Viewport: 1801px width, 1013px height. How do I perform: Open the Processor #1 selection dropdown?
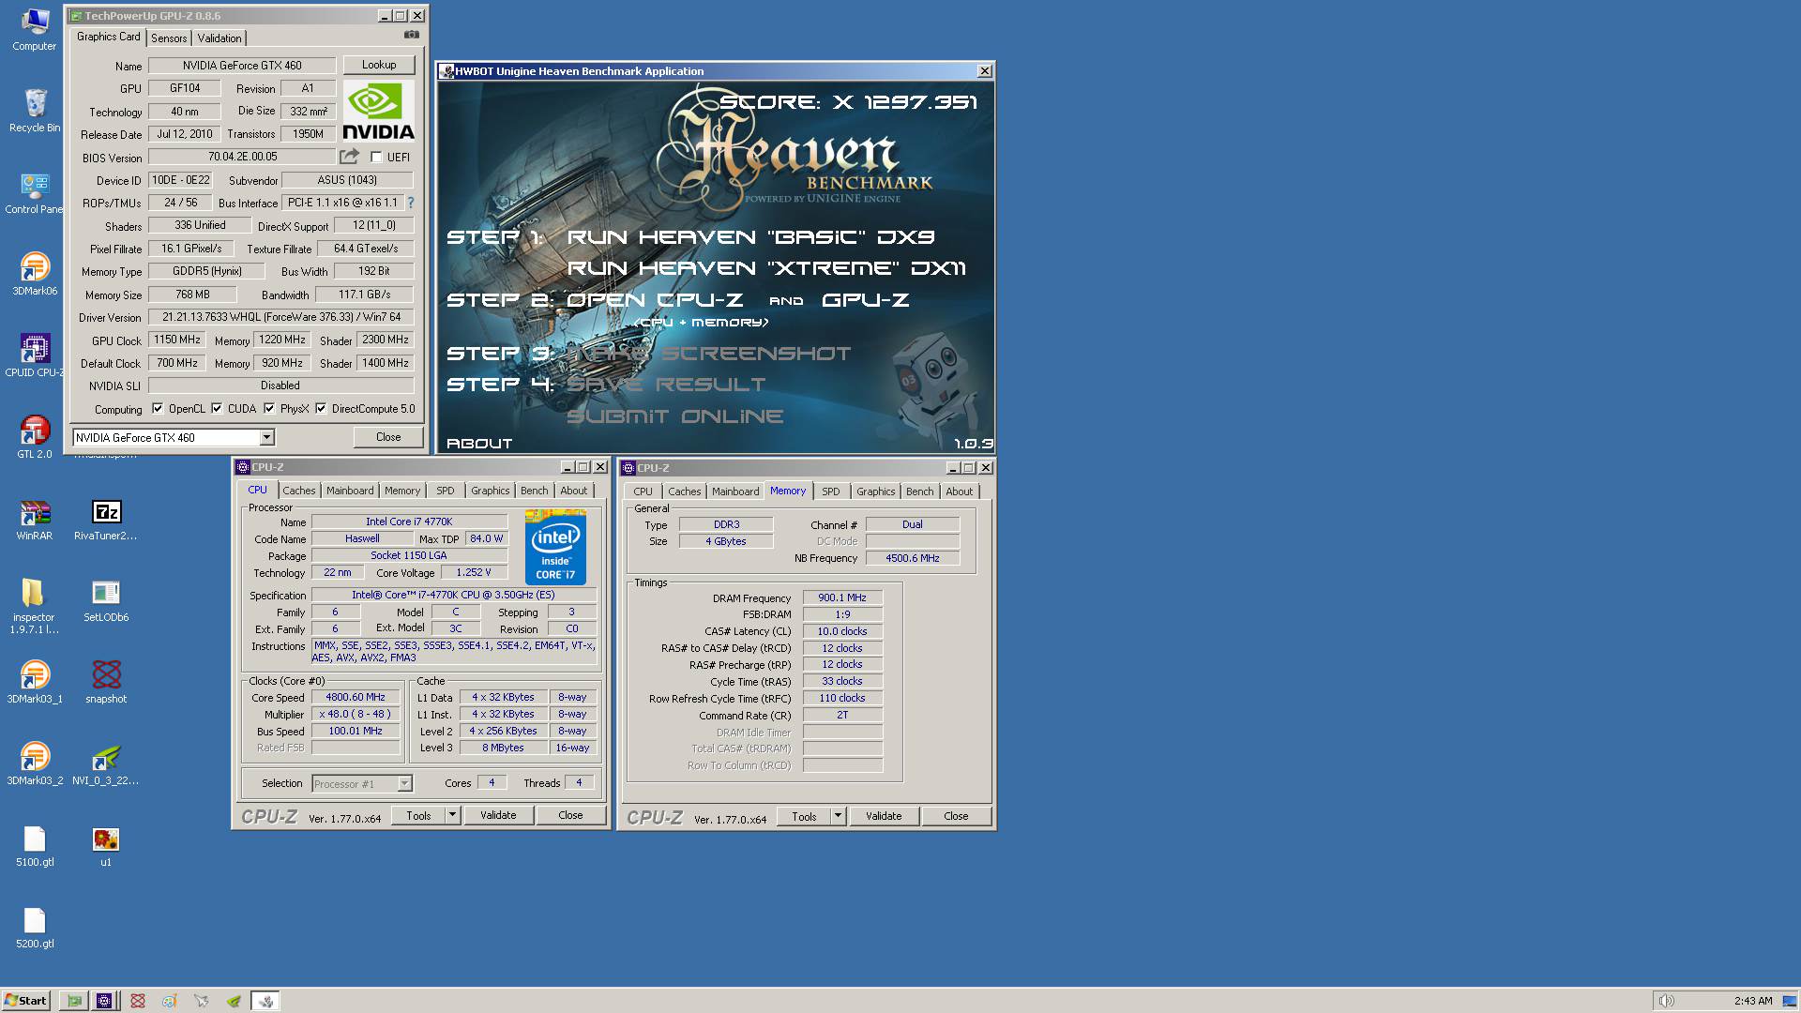point(404,783)
